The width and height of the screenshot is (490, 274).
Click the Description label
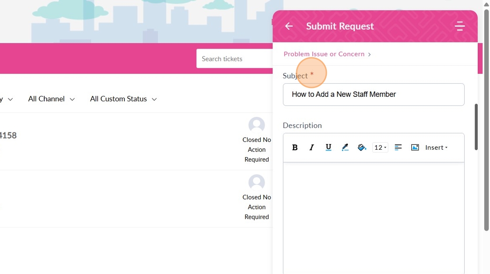(x=302, y=126)
